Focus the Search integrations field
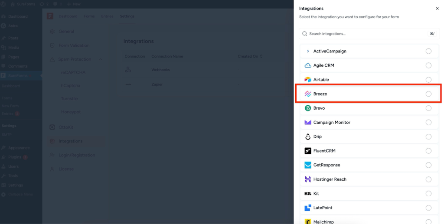This screenshot has width=444, height=224. click(369, 34)
